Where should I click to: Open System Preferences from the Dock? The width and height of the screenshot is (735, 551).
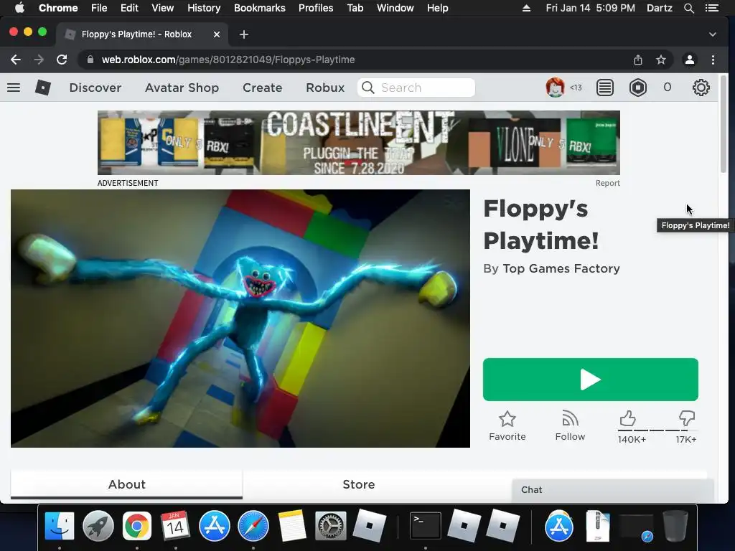[330, 526]
